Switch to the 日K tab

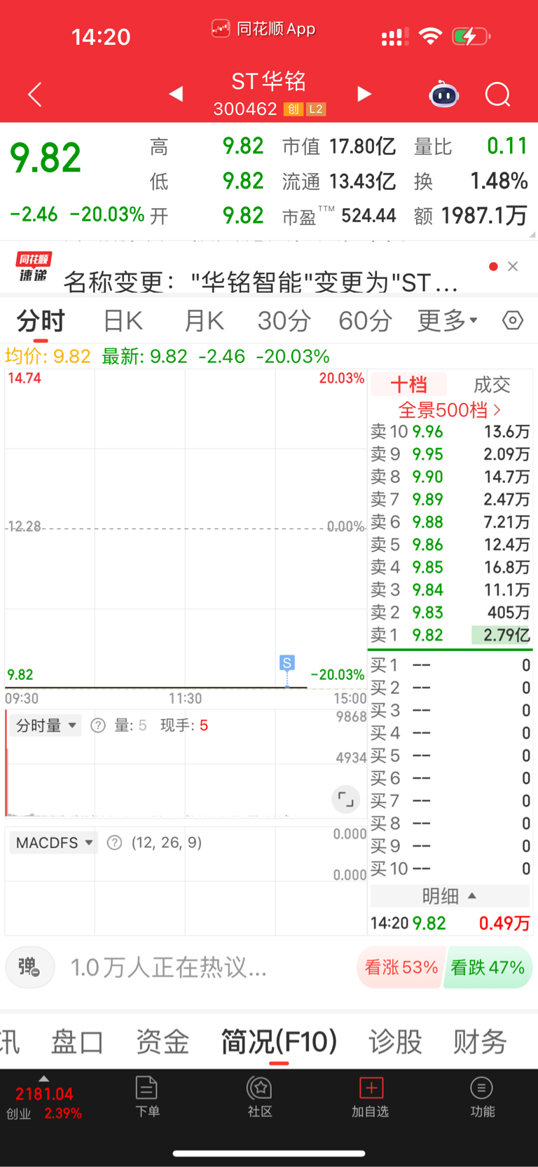coord(123,321)
